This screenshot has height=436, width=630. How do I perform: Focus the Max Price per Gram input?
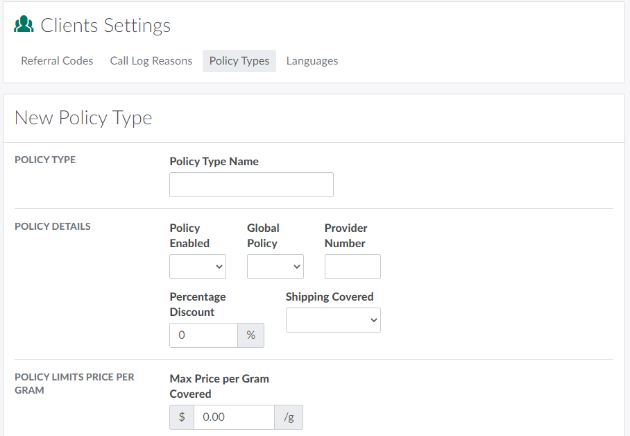point(234,417)
